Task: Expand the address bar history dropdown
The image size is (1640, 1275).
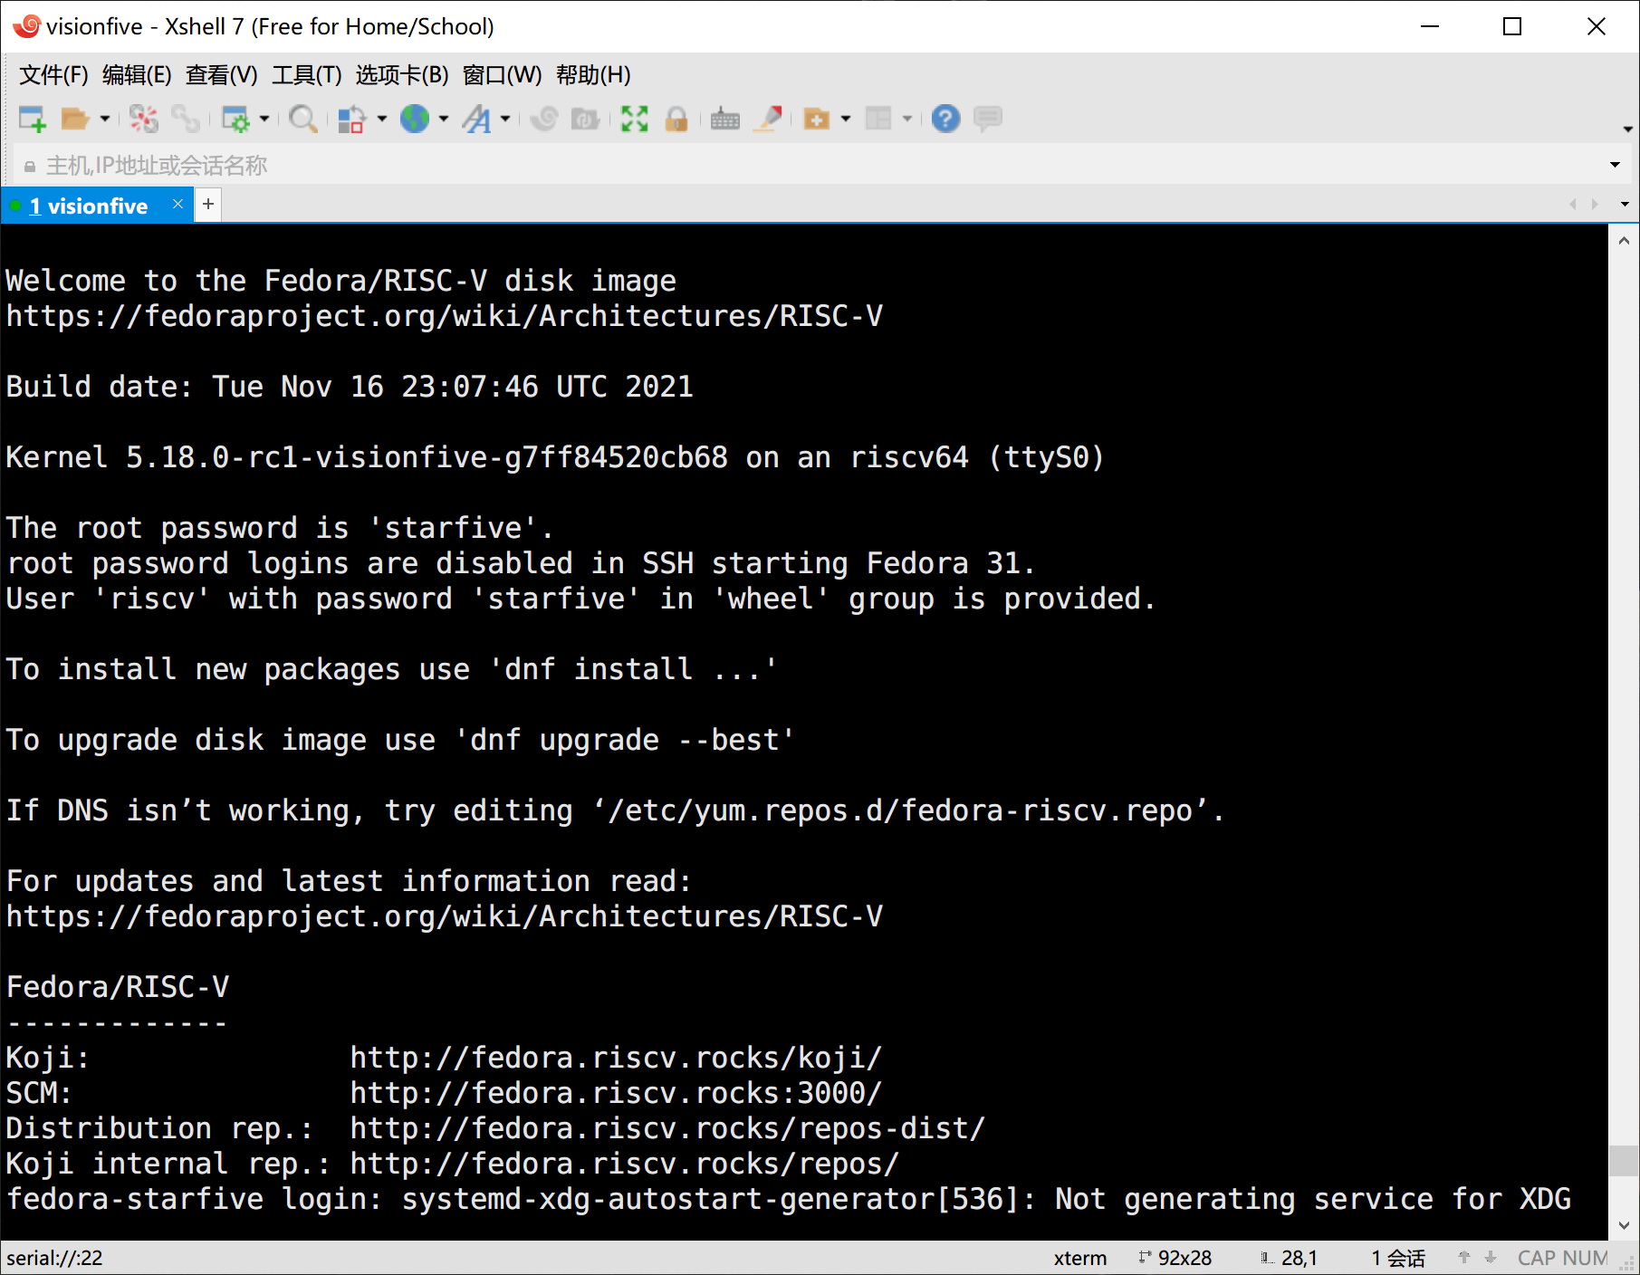Action: 1615,165
